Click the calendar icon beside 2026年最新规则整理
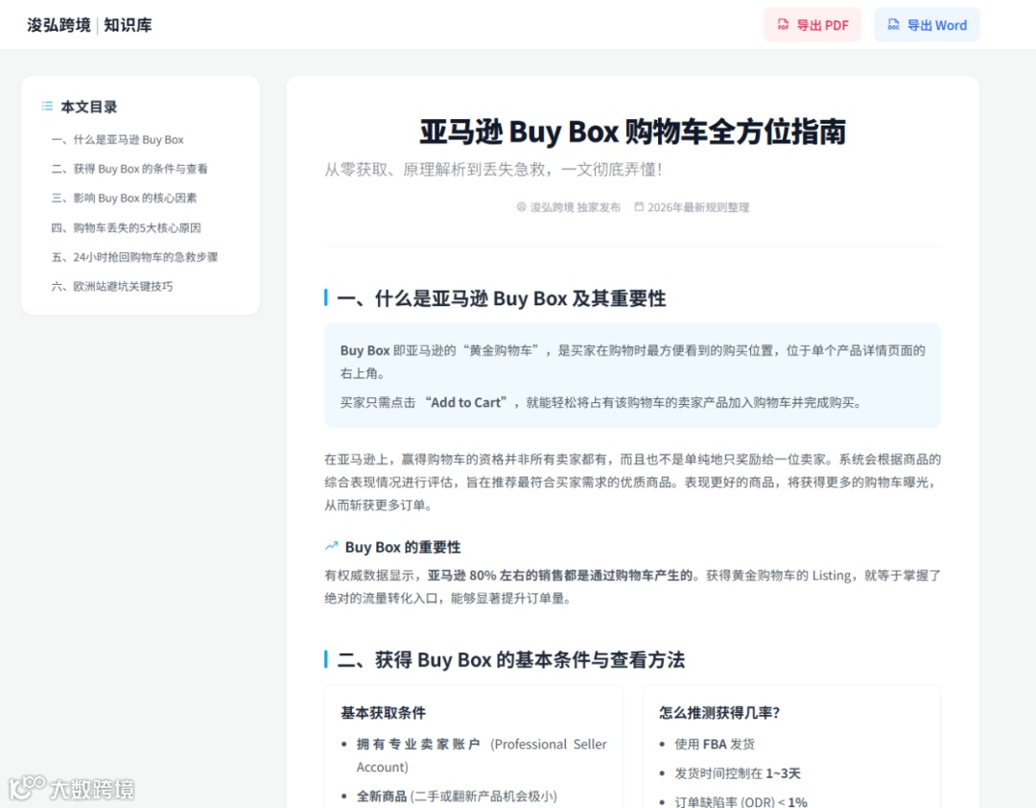The image size is (1036, 808). click(x=639, y=207)
